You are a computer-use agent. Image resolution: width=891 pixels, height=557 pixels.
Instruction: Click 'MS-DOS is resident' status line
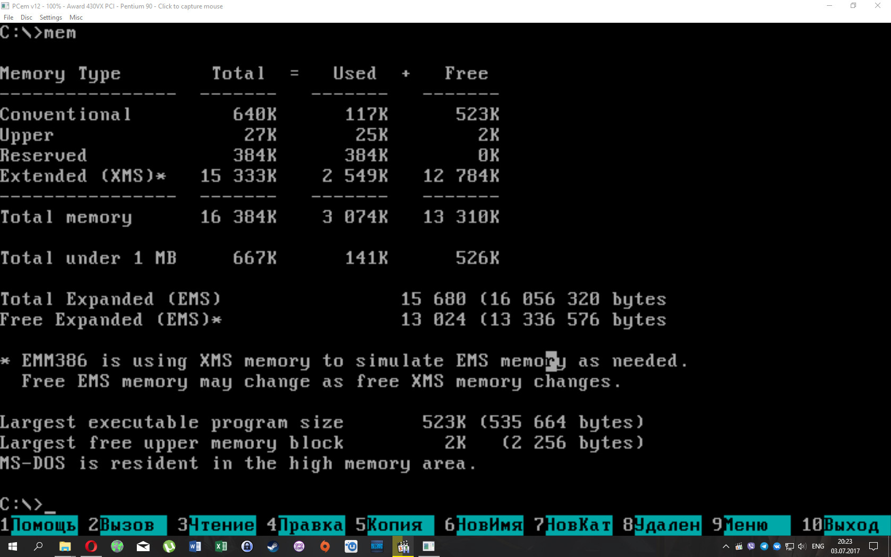pos(238,464)
